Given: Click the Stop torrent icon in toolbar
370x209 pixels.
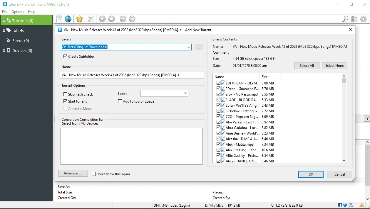Looking at the screenshot, I should tap(111, 19).
